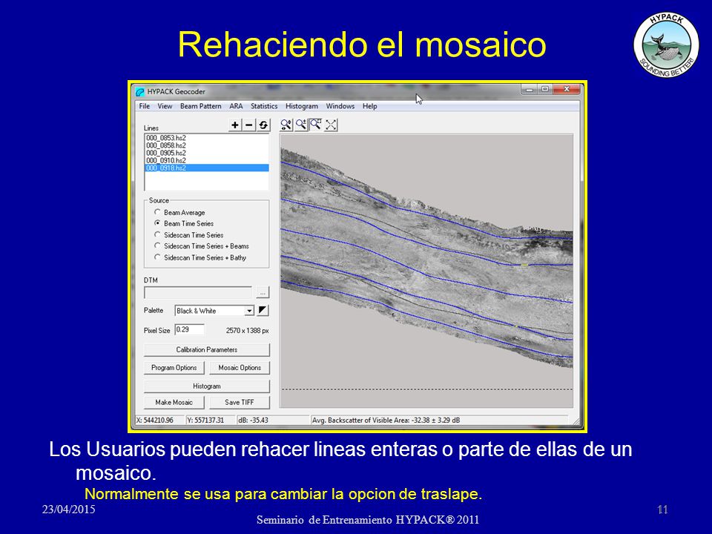Click the Save TIFF button
The height and width of the screenshot is (534, 712).
coord(240,402)
